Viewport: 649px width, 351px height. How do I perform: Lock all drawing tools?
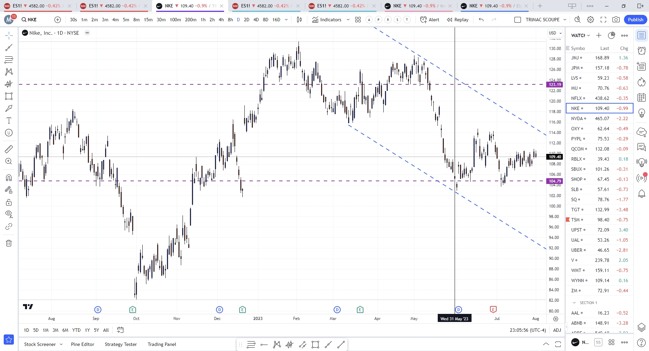click(x=9, y=202)
